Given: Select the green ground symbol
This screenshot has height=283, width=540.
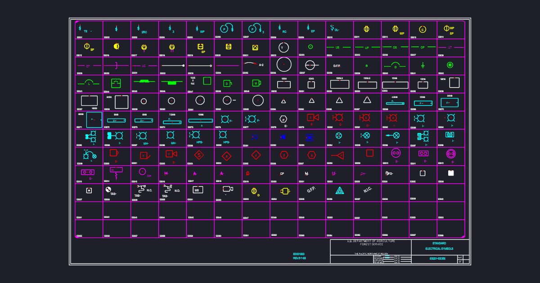Looking at the screenshot, I should point(423,65).
